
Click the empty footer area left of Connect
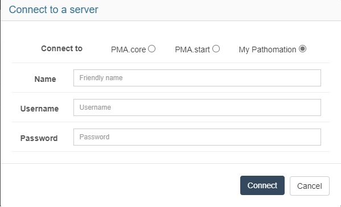(120, 185)
